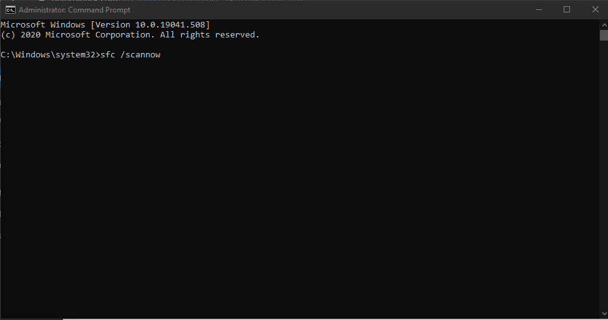Maximize the Administrator Command Prompt window

point(566,10)
